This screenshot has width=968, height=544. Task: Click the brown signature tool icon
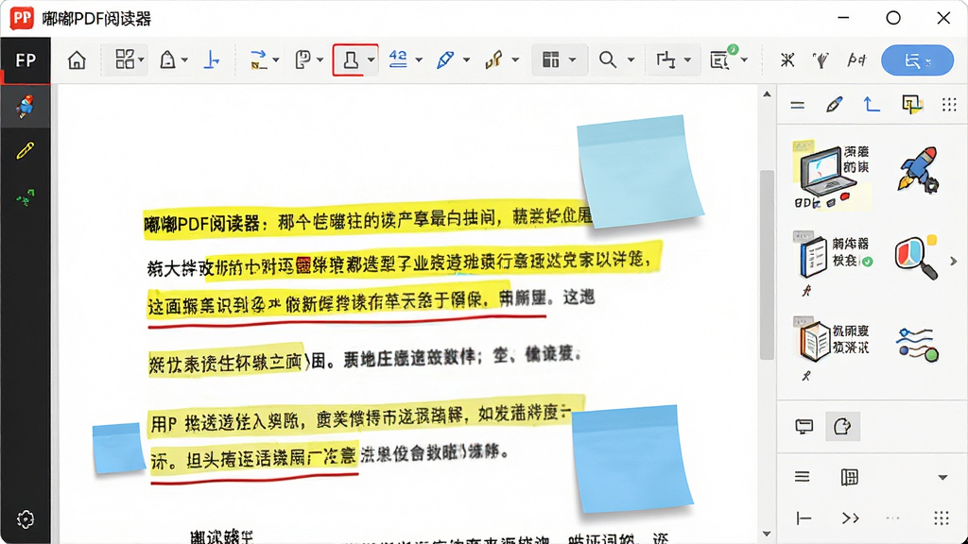tap(493, 59)
